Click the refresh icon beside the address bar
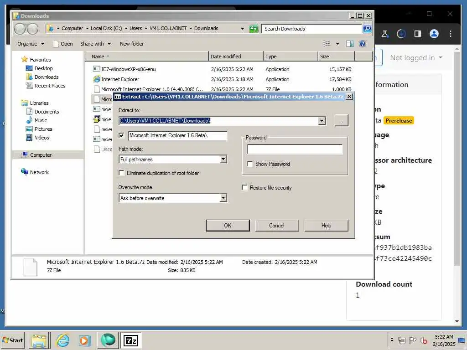This screenshot has width=467, height=350. [x=253, y=29]
